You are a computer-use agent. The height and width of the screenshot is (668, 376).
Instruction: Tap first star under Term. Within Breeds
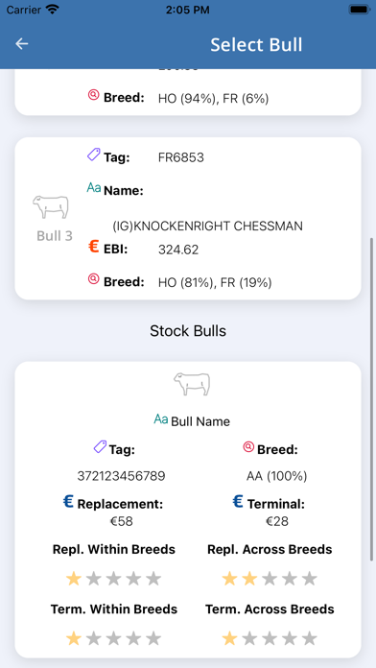[74, 638]
